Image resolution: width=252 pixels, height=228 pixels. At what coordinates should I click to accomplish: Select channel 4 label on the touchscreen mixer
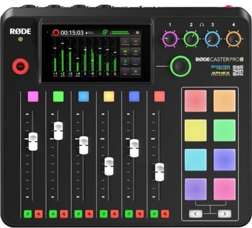pyautogui.click(x=77, y=74)
